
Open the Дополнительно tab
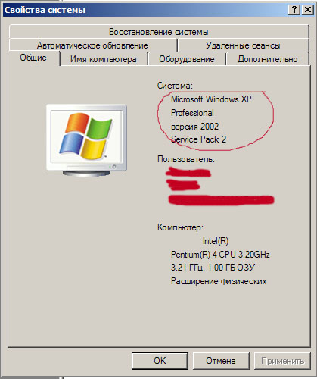268,59
